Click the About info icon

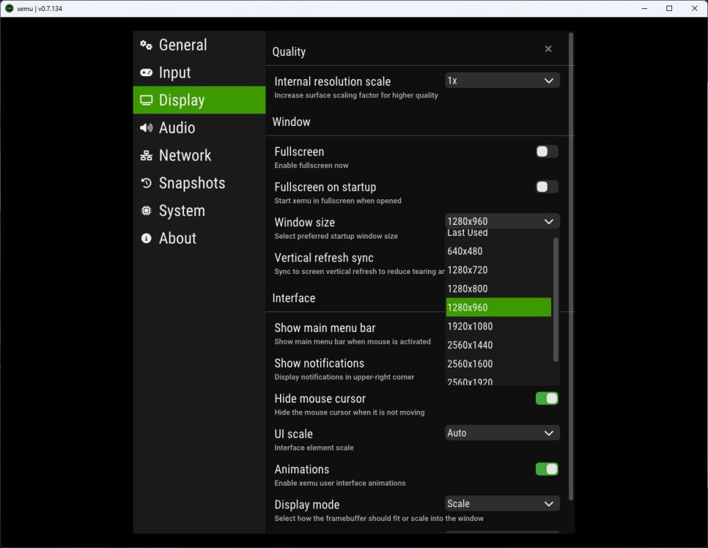(146, 238)
